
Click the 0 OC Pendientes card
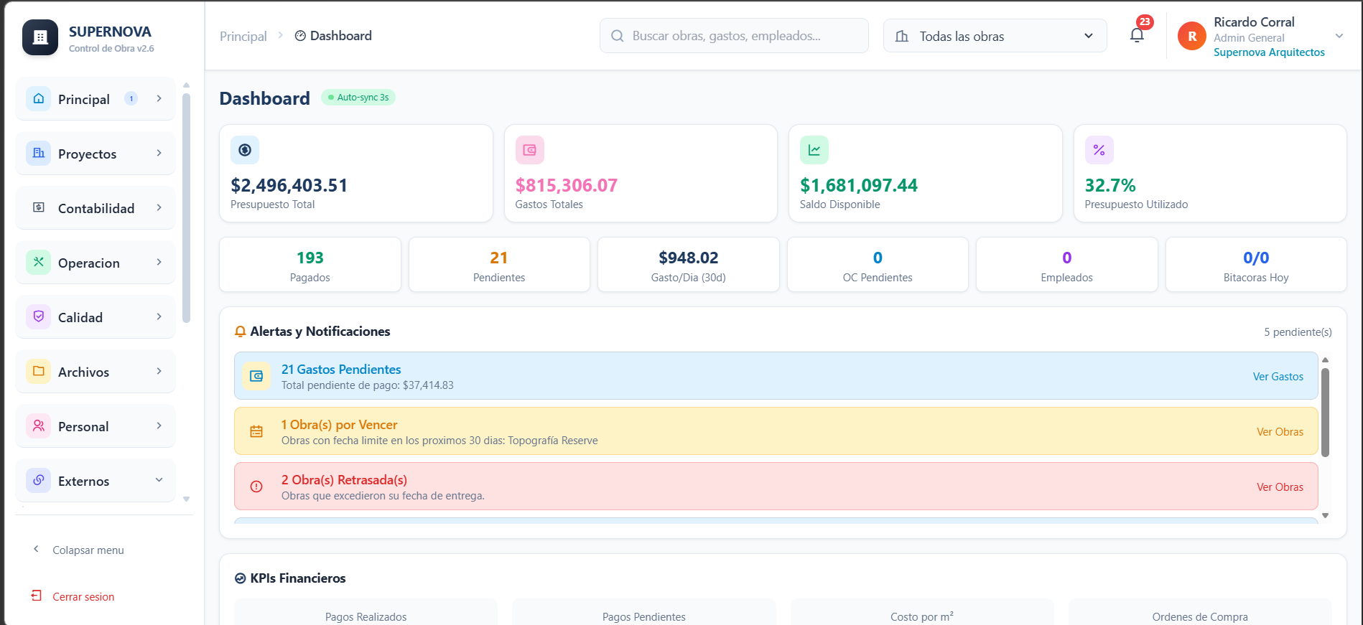tap(878, 265)
